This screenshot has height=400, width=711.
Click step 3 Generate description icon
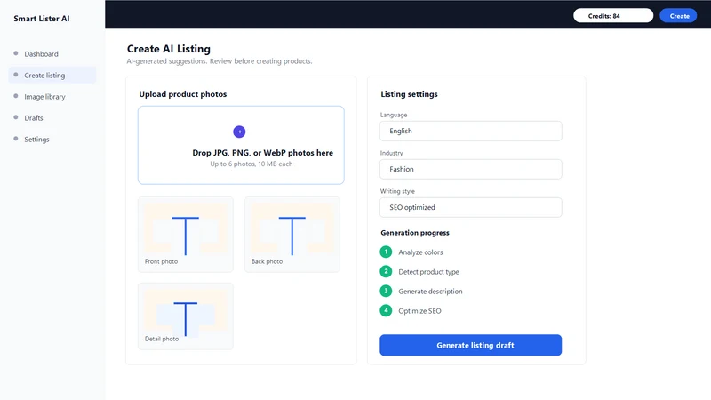click(x=386, y=291)
